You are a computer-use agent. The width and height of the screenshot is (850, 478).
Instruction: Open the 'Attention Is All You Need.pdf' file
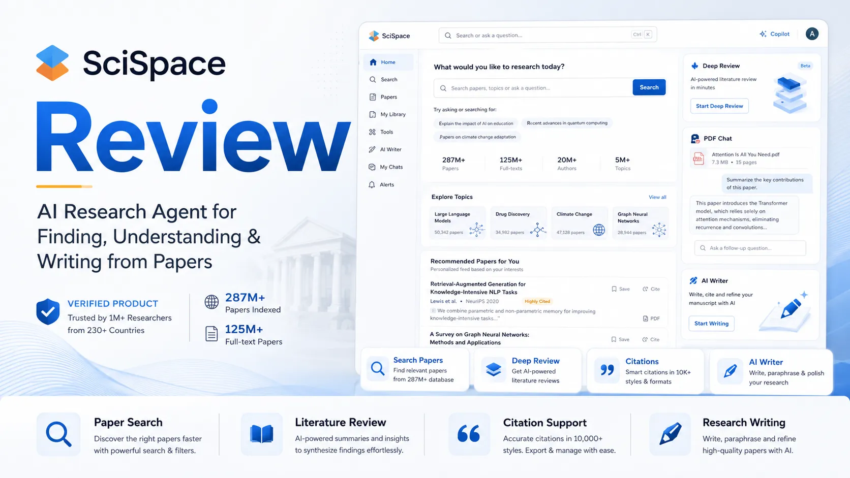pyautogui.click(x=745, y=154)
